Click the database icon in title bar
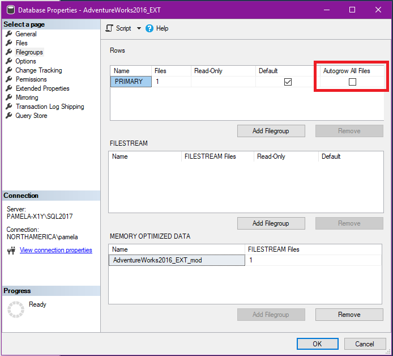393x356 pixels. 9,10
